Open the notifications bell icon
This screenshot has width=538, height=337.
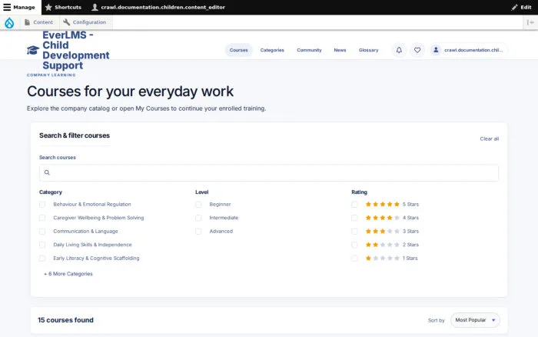pyautogui.click(x=399, y=50)
